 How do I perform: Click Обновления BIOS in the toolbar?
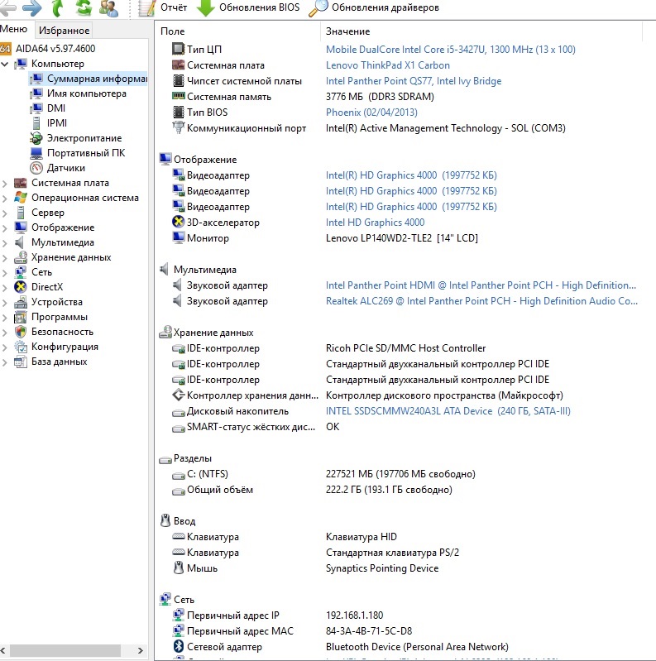click(248, 7)
